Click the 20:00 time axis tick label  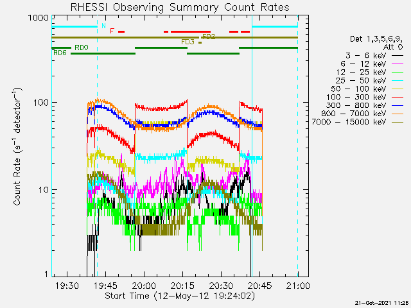pos(144,286)
